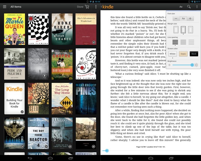Open Pride and Prejudice book
Viewport: 201px width, 161px height.
(x=14, y=64)
